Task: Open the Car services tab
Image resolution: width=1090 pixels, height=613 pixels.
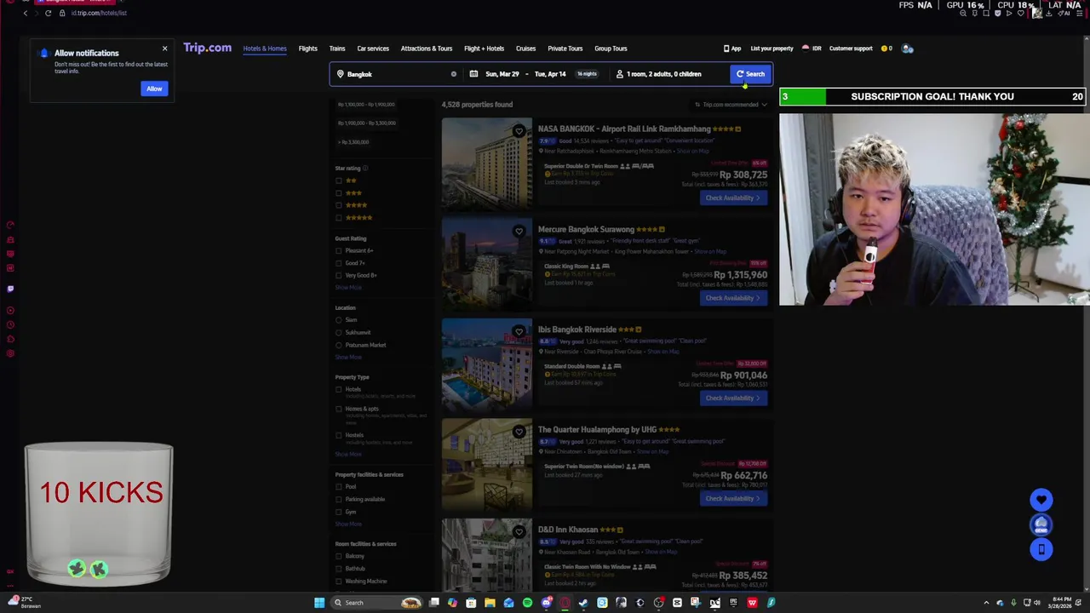Action: pos(373,49)
